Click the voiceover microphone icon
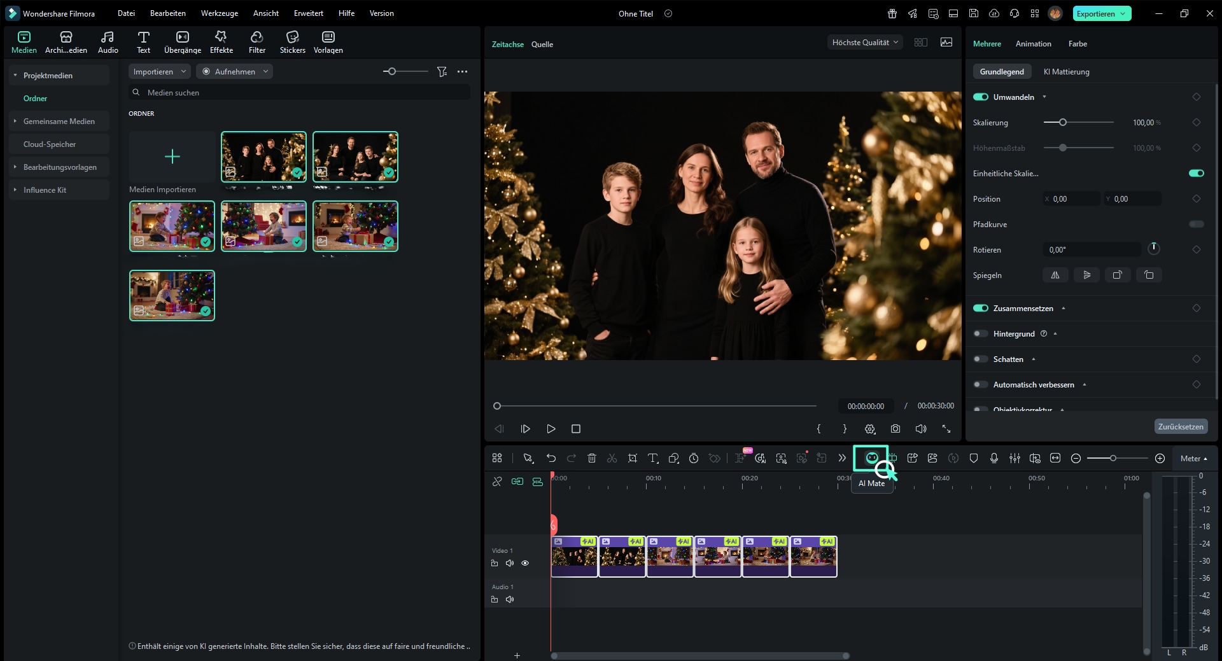This screenshot has height=661, width=1222. pos(994,458)
